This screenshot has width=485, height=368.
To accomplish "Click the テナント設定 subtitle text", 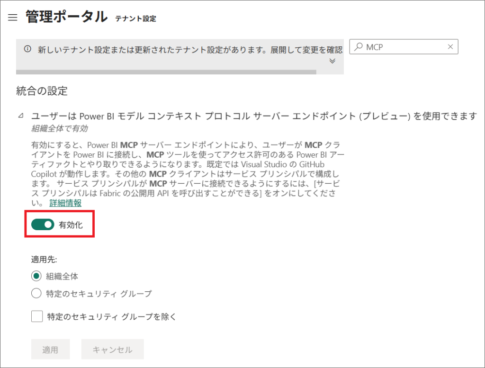I will click(135, 18).
